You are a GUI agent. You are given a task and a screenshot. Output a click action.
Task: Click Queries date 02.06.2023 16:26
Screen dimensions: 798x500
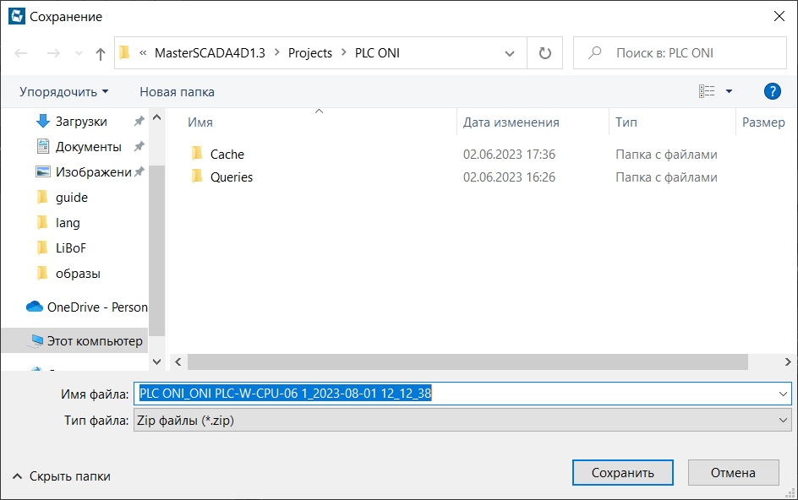tap(509, 177)
